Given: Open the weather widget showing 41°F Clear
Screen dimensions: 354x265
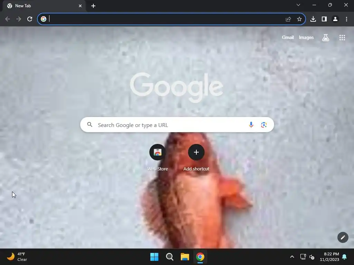Looking at the screenshot, I should tap(17, 257).
